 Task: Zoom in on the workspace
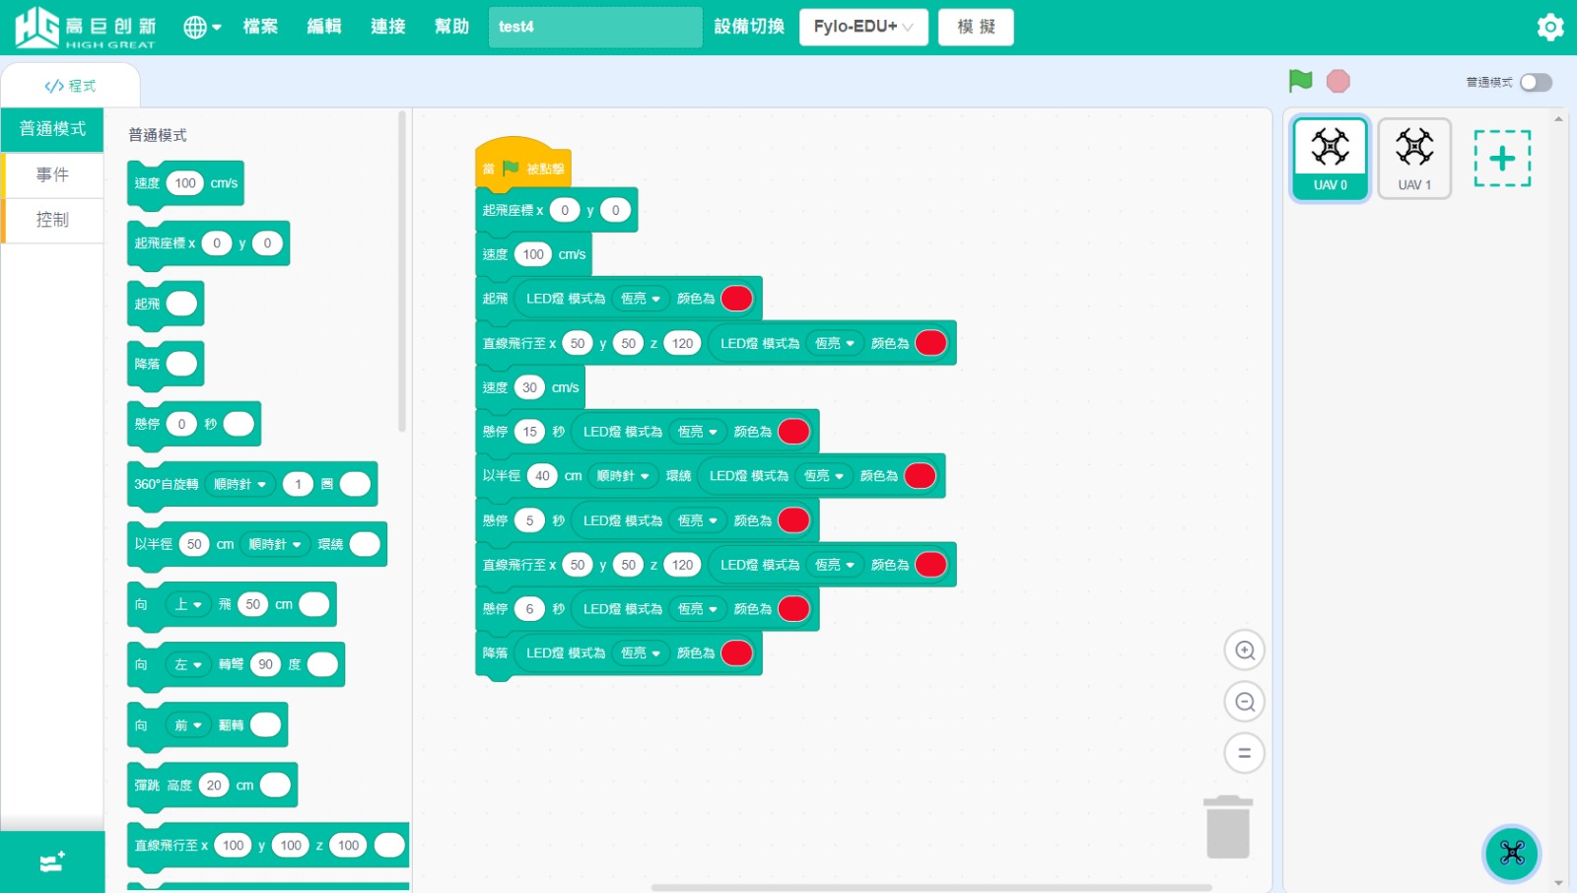click(x=1244, y=651)
